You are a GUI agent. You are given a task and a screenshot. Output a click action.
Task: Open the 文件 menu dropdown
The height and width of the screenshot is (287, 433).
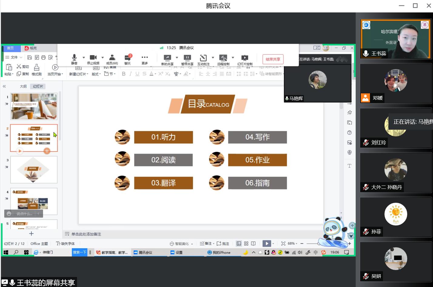(14, 57)
